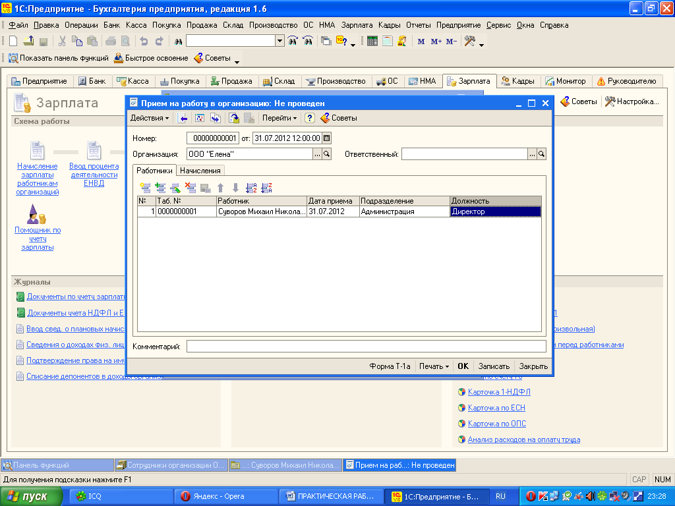Click the edit row pencil icon in table toolbar

pos(175,188)
